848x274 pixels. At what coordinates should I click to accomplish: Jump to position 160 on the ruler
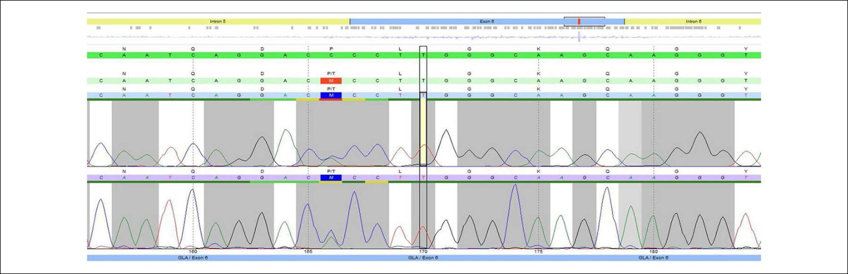[x=193, y=252]
